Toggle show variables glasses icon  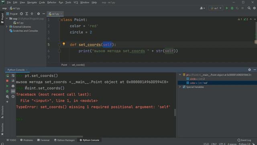13,91
